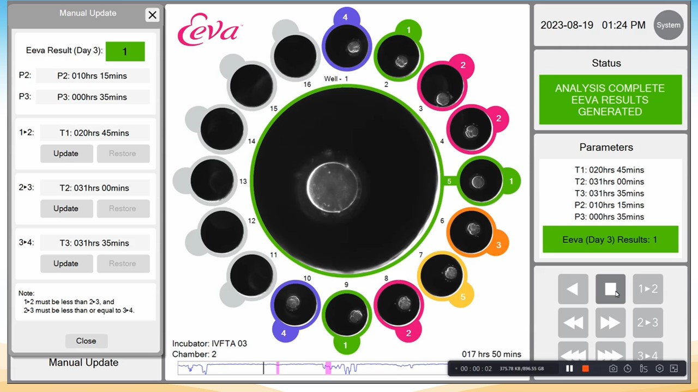The height and width of the screenshot is (392, 698).
Task: Click the green Eeva Result (Day 3) value box
Action: (x=125, y=51)
